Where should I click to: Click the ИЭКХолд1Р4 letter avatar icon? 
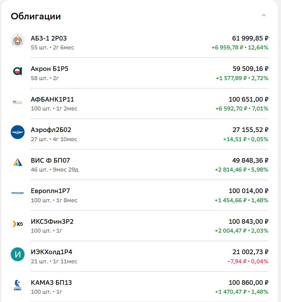[x=17, y=254]
